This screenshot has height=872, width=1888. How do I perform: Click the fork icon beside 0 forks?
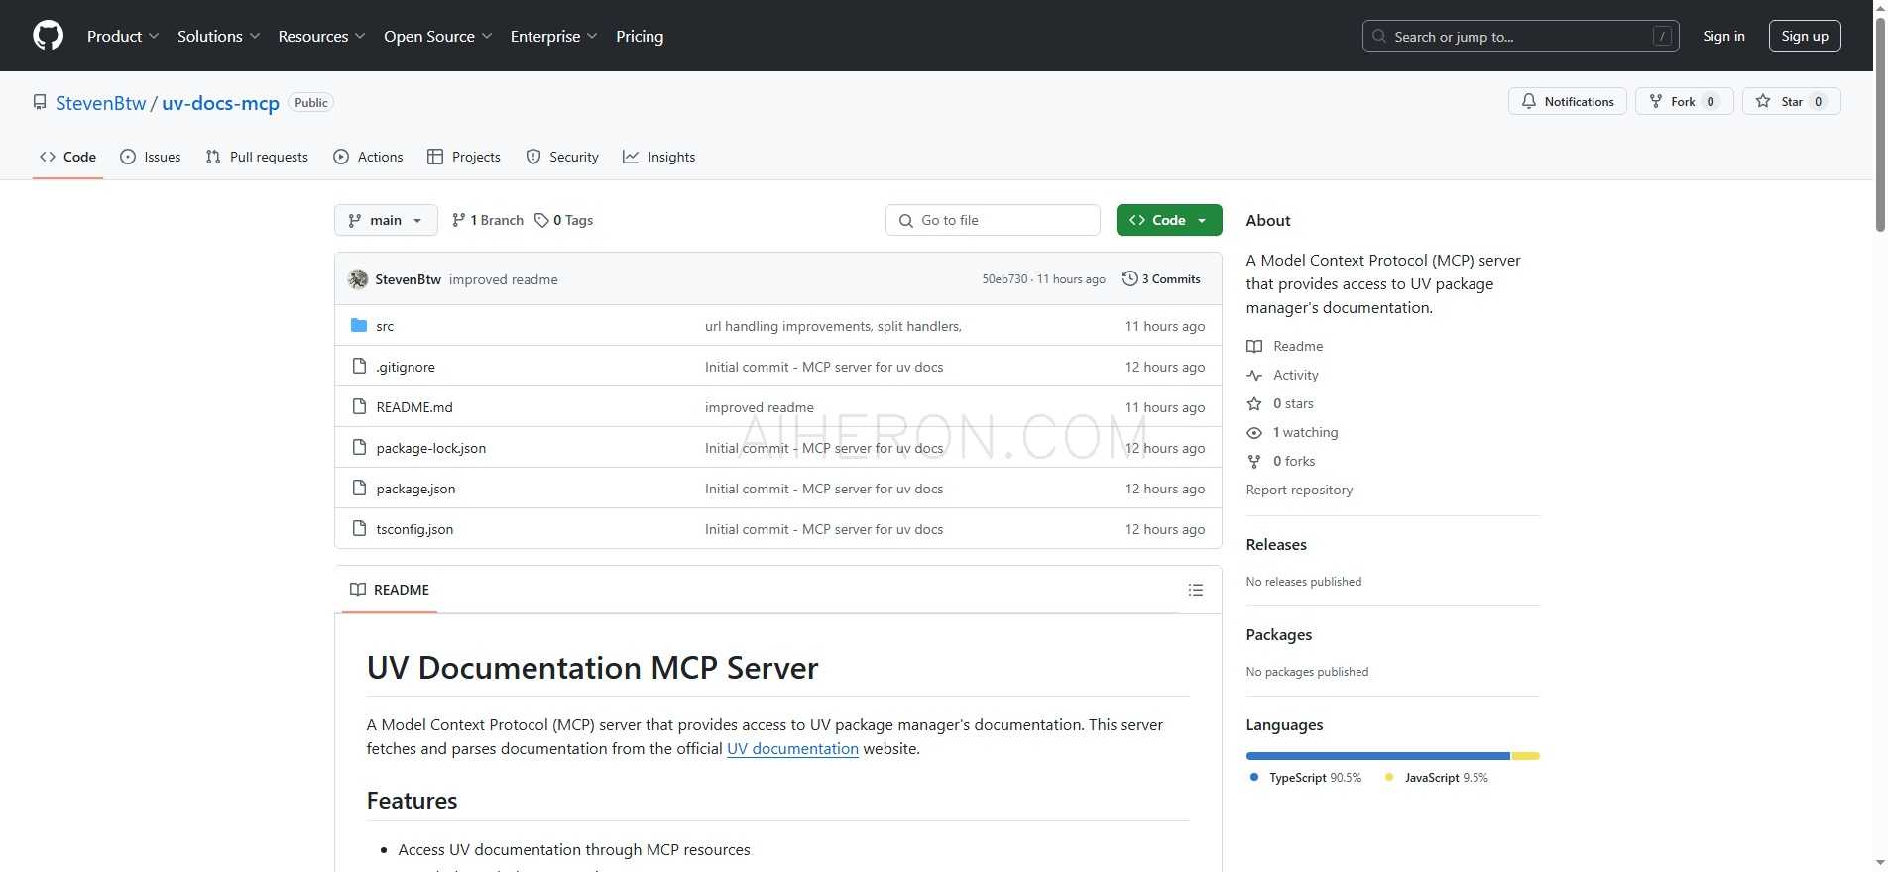[x=1254, y=461]
